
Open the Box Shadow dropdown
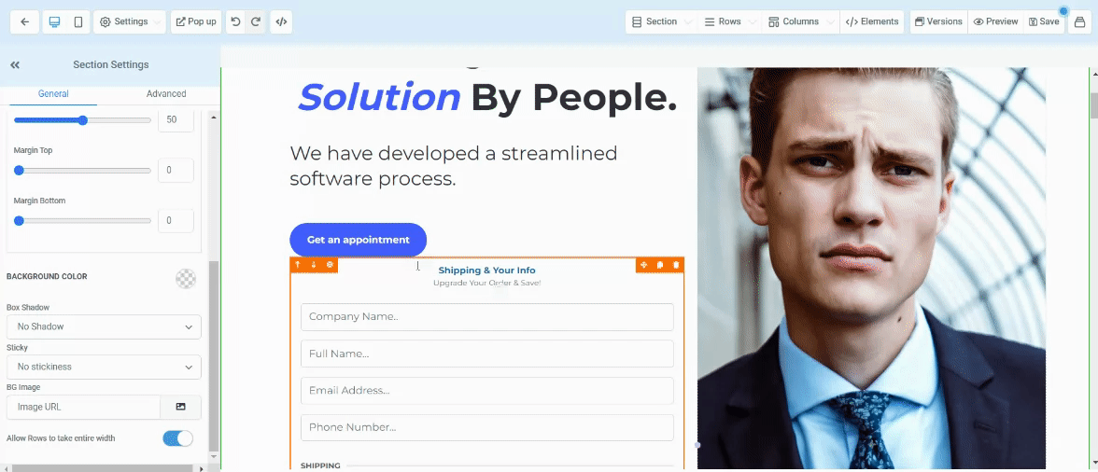click(x=104, y=326)
